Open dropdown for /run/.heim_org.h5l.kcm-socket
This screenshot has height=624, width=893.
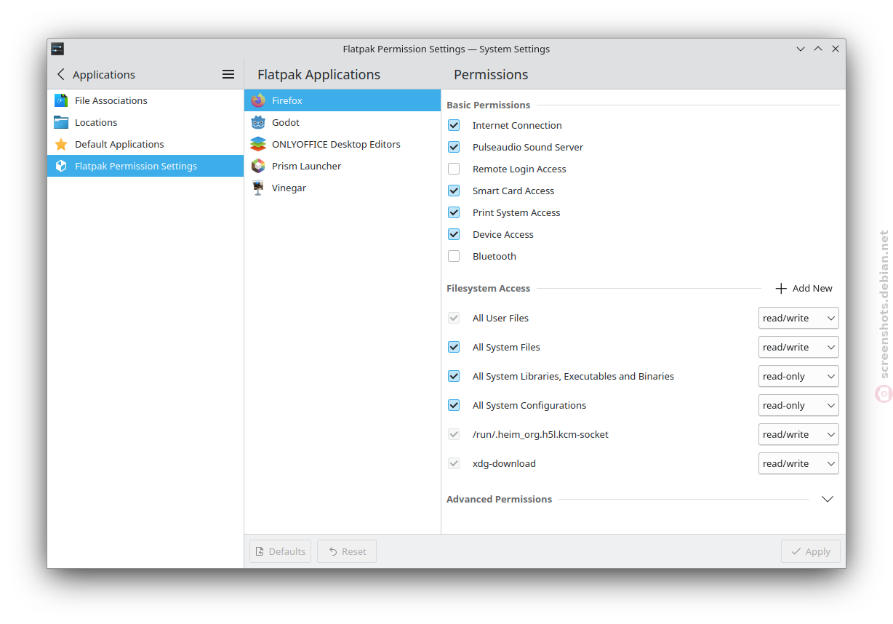click(x=798, y=434)
